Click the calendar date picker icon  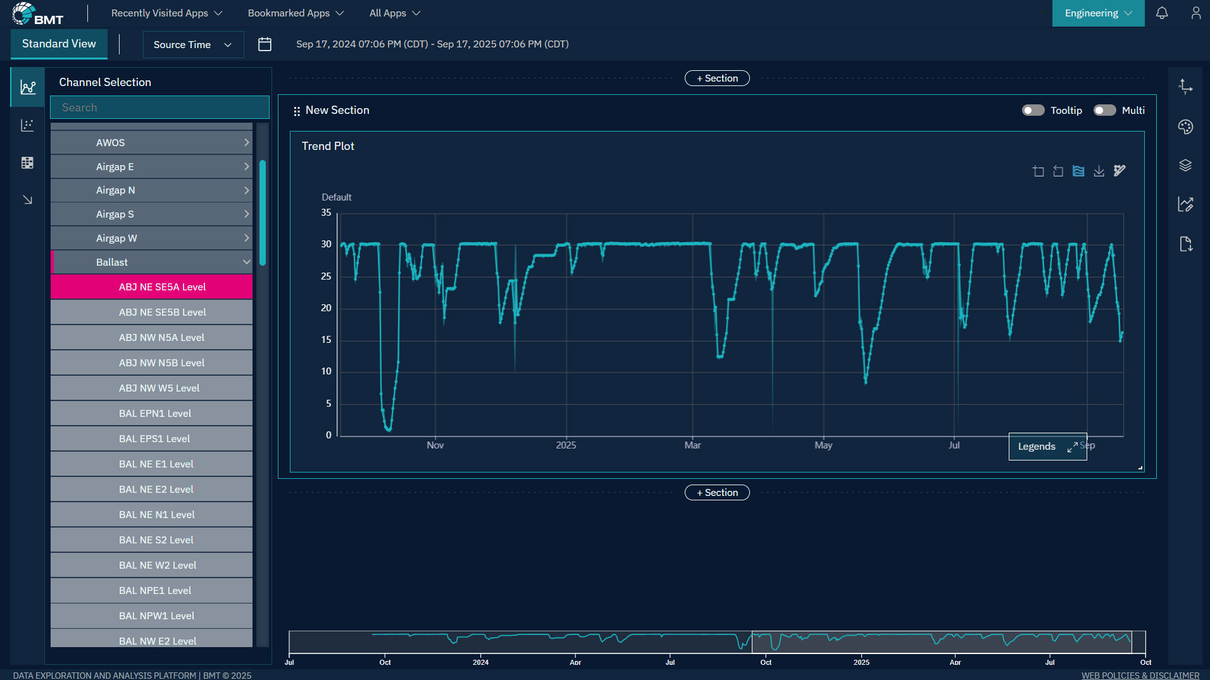[x=265, y=44]
